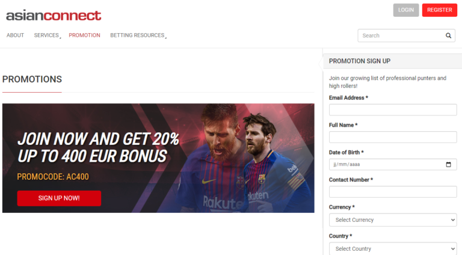Click Sign Up Now on the banner
Screen dimensions: 462x255
click(x=59, y=198)
